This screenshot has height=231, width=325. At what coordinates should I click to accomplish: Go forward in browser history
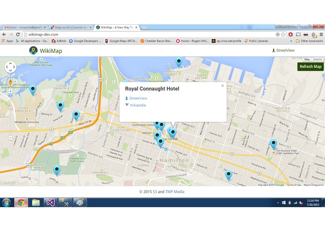point(11,35)
